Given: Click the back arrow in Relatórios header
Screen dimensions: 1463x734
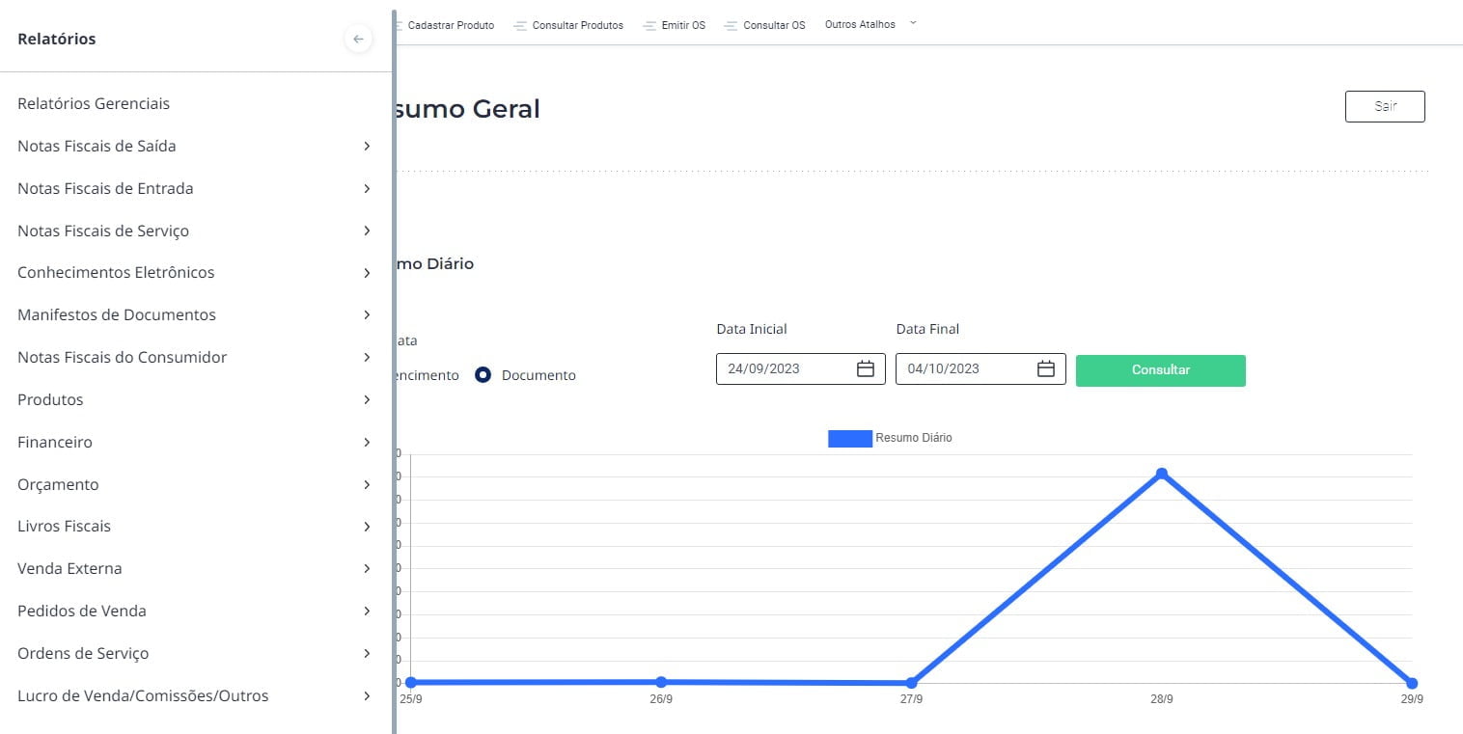Looking at the screenshot, I should click(358, 40).
